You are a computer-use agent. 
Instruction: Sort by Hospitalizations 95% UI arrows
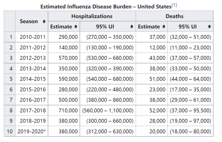(132, 27)
